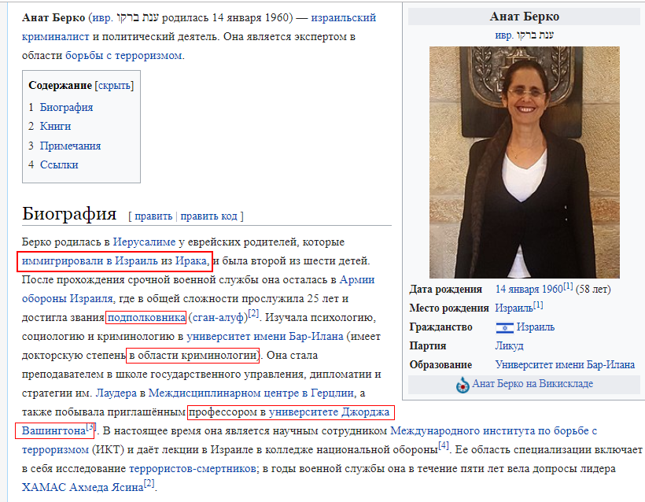The width and height of the screenshot is (645, 502).
Task: Click 'править' next to Биография heading
Action: pos(153,216)
